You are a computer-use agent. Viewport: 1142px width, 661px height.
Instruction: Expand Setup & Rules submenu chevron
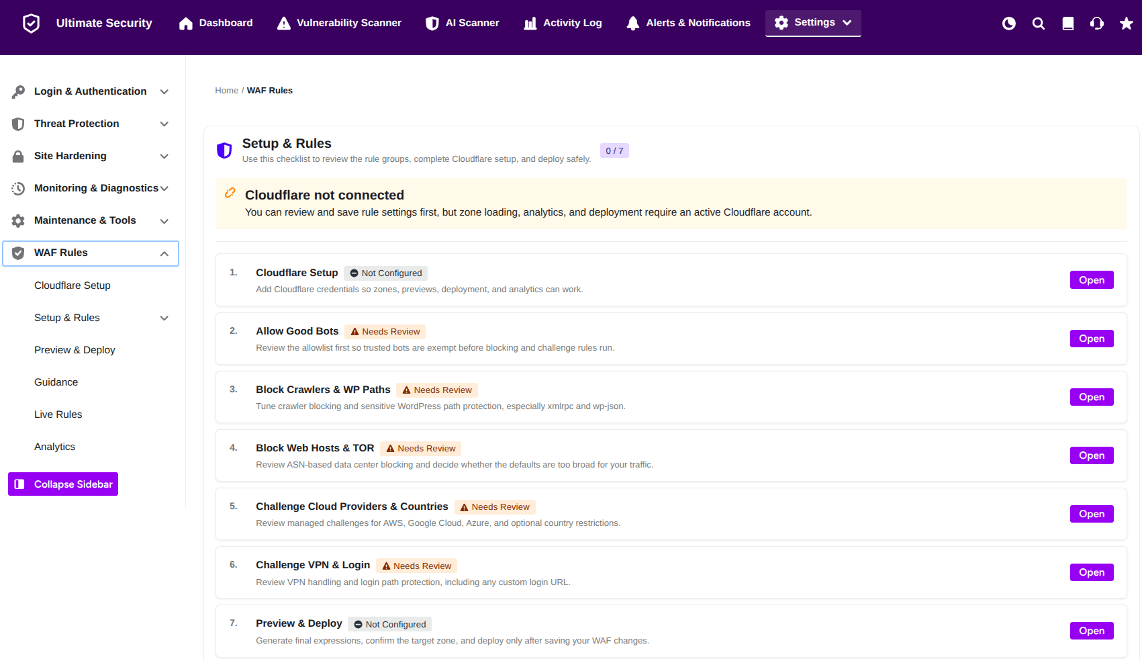(164, 318)
